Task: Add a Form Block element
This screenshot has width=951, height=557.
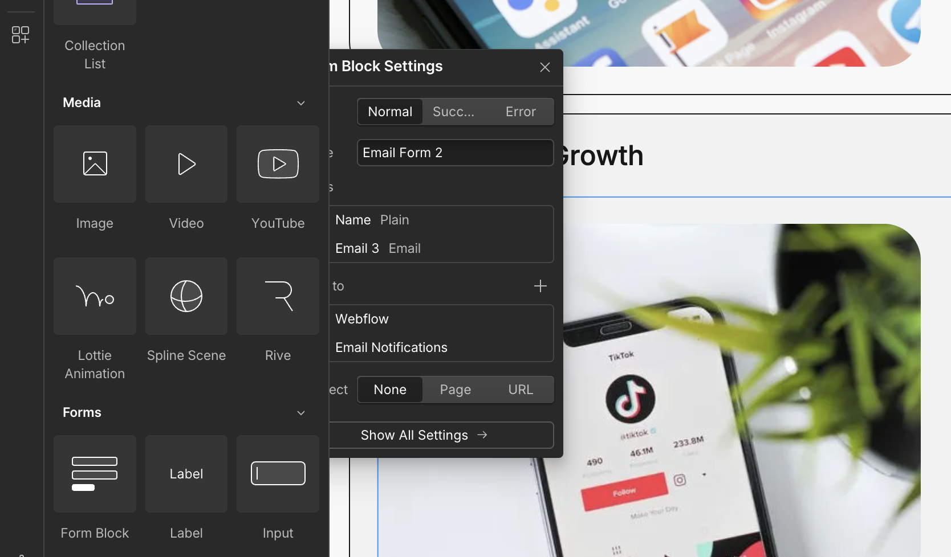Action: pos(95,474)
